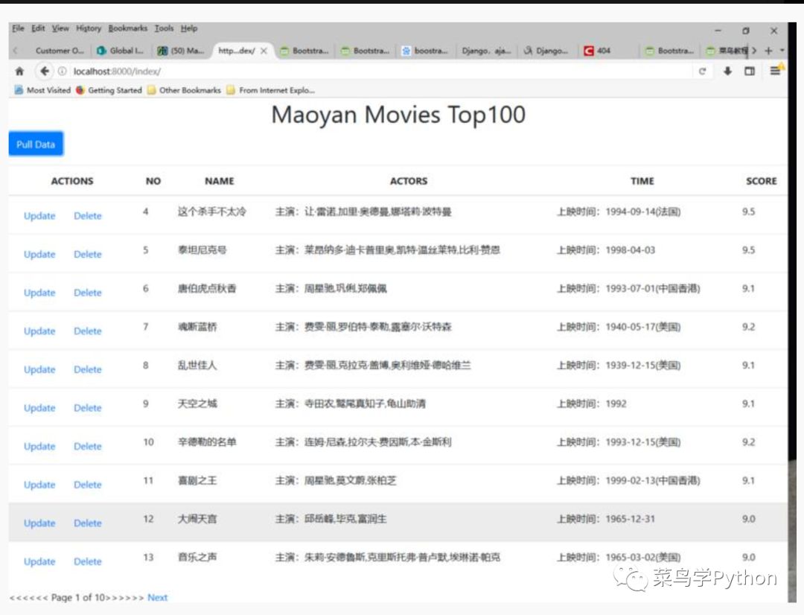Click Delete for movie number 9
This screenshot has height=615, width=804.
(88, 408)
